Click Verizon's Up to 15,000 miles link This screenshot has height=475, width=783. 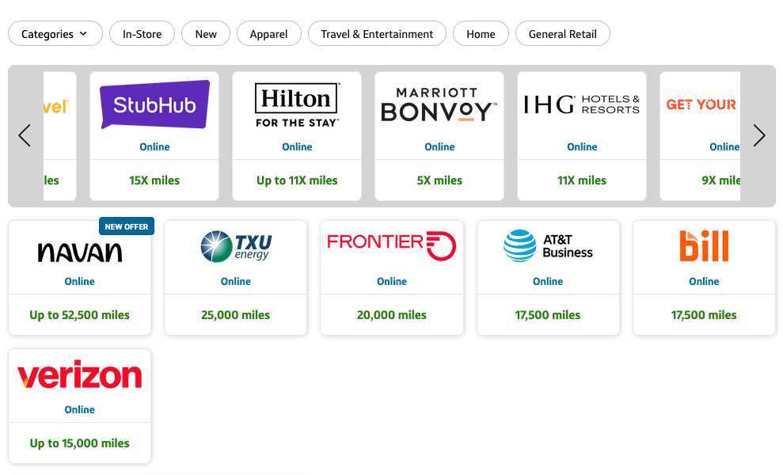[79, 443]
